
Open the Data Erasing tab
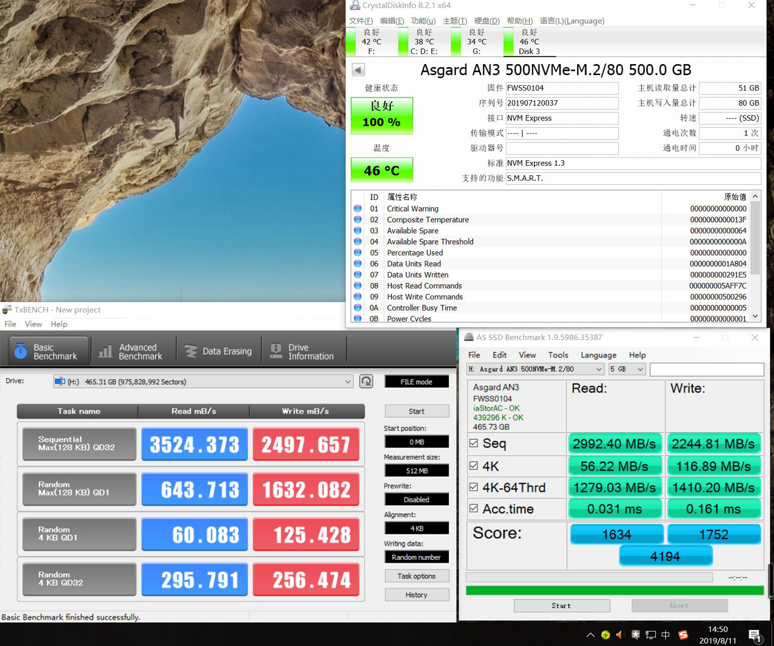(218, 351)
